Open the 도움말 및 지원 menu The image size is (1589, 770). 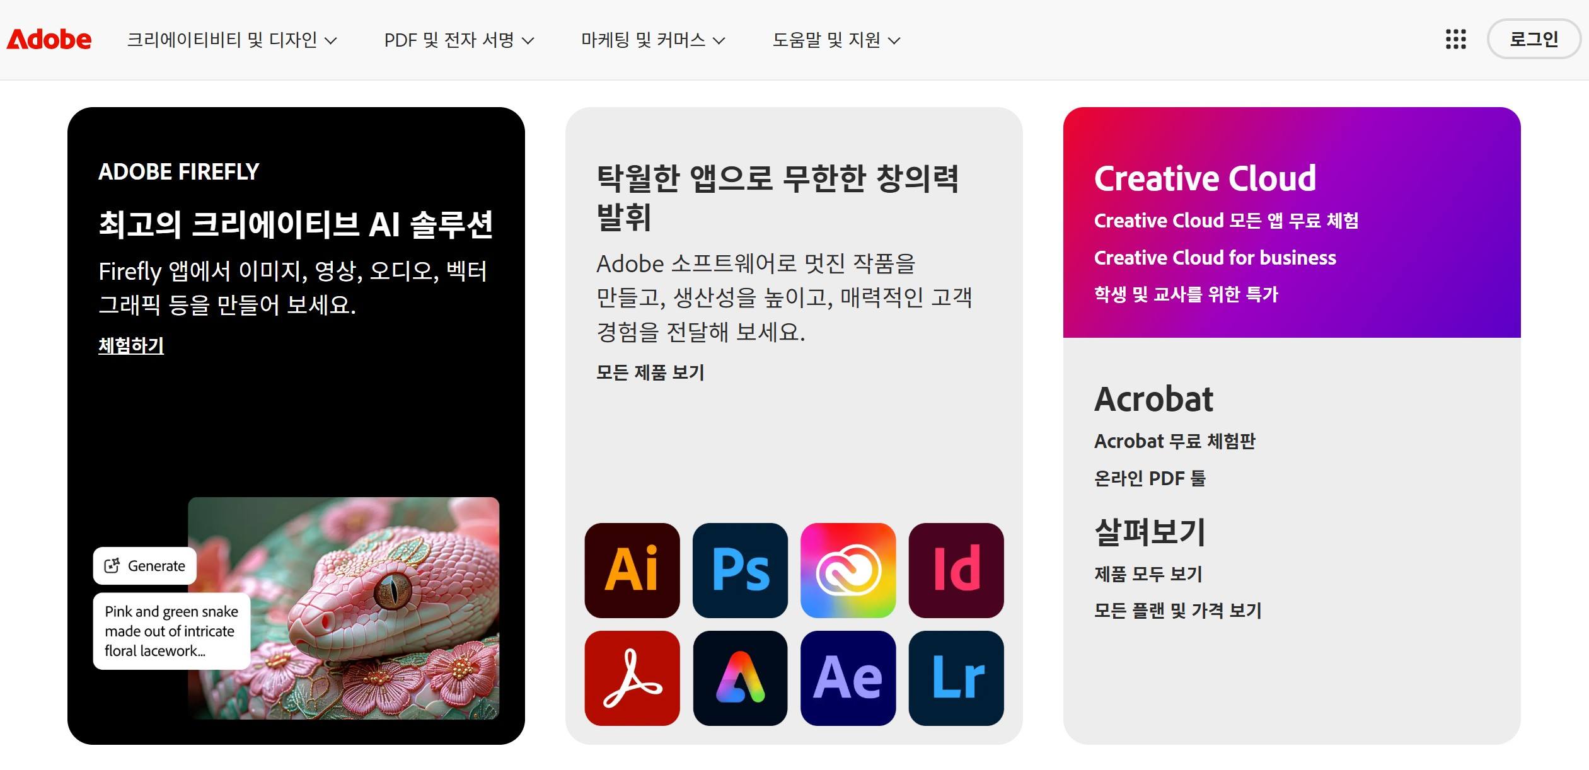tap(836, 39)
